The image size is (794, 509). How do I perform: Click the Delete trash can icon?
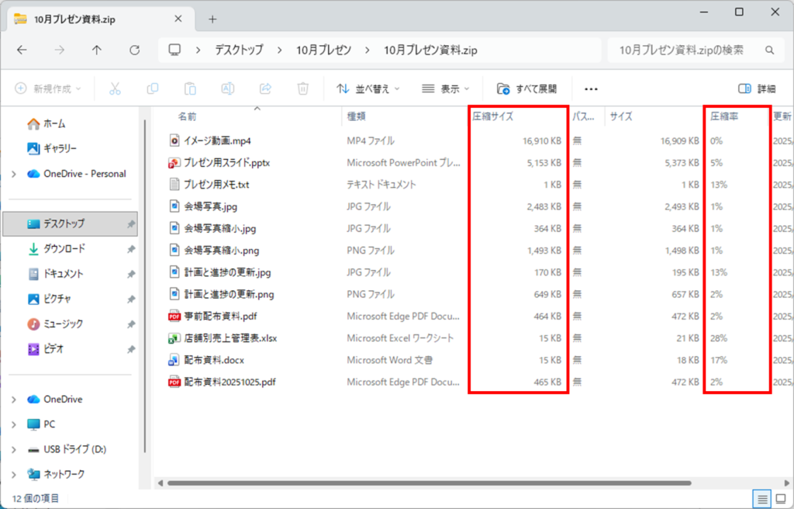(303, 88)
